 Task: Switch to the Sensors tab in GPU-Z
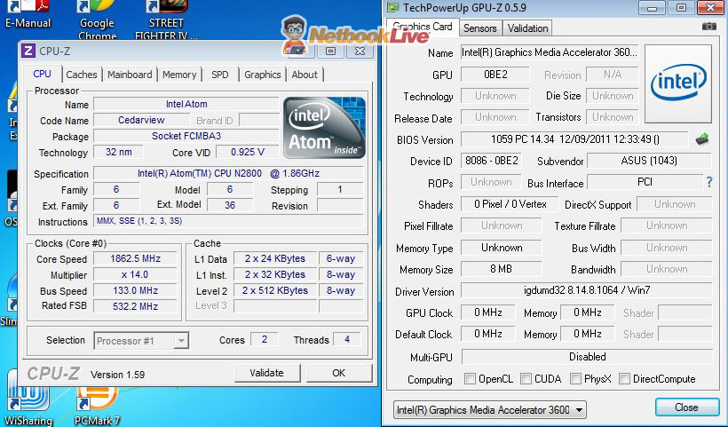click(x=480, y=28)
